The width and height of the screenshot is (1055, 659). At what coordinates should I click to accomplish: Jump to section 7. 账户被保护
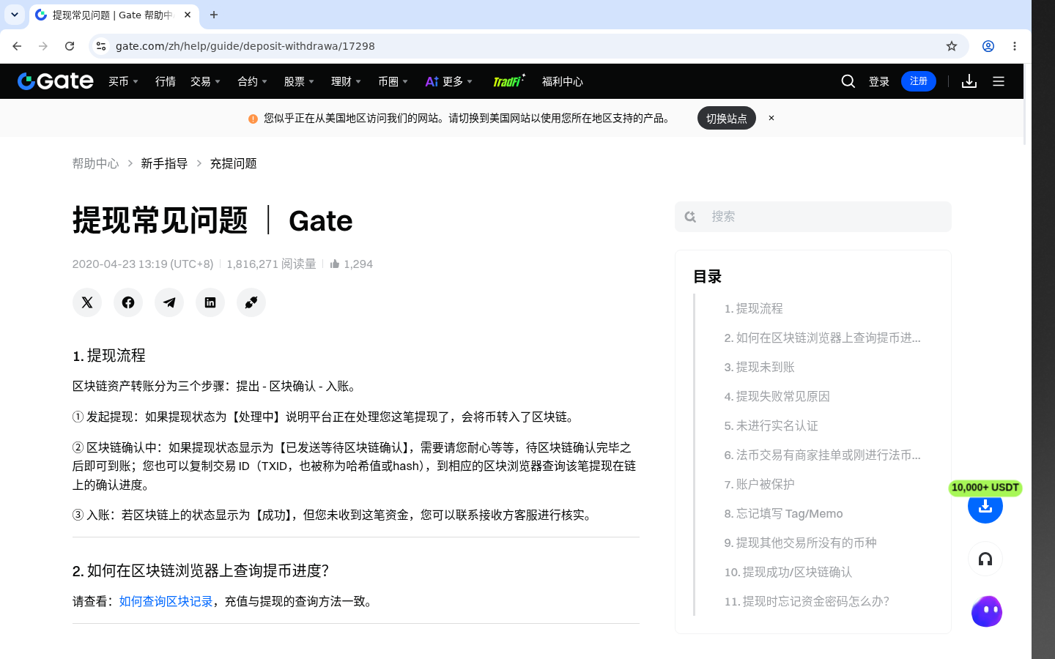(x=759, y=484)
